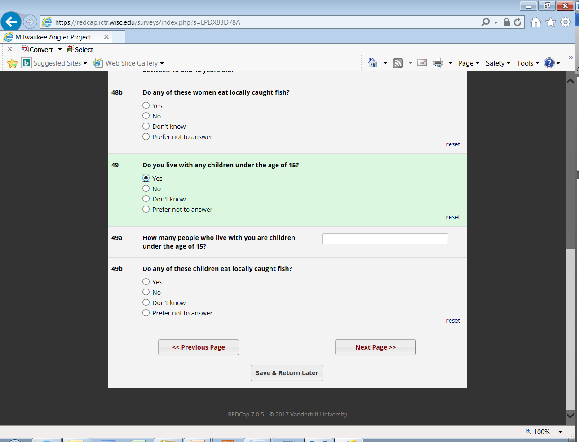Click the Add to Favorites bar star icon
579x442 pixels.
pos(13,63)
